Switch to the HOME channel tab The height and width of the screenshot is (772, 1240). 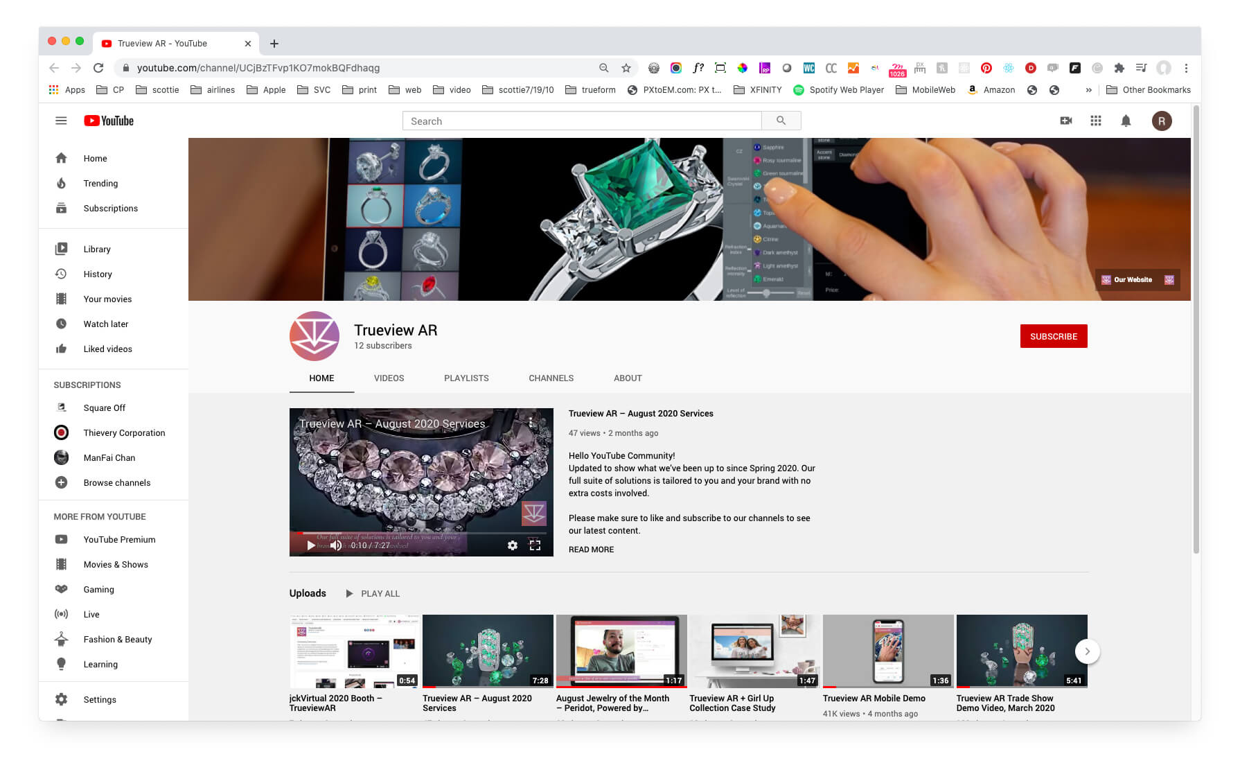[321, 378]
